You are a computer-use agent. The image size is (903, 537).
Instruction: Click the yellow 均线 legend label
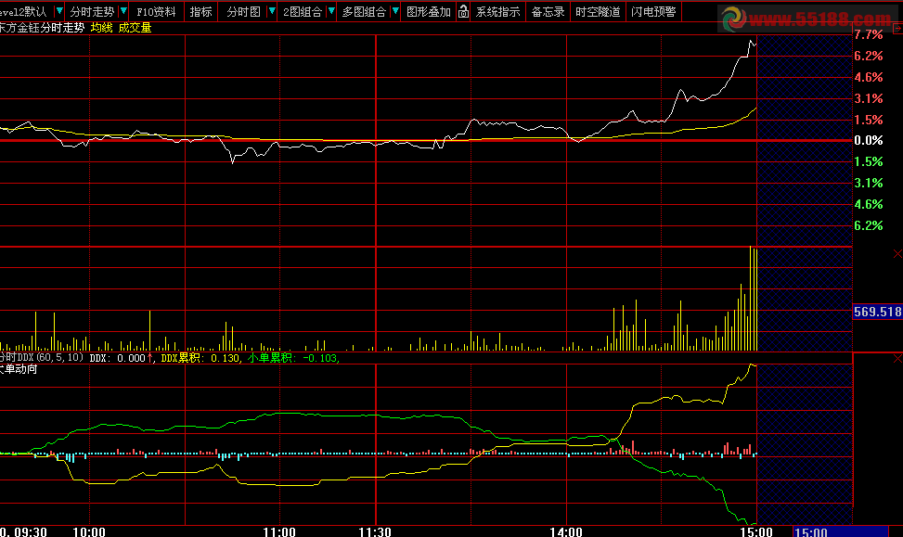102,28
